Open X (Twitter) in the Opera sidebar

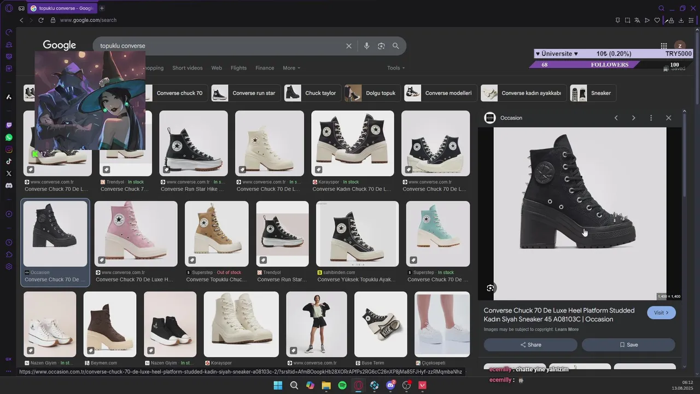coord(9,173)
